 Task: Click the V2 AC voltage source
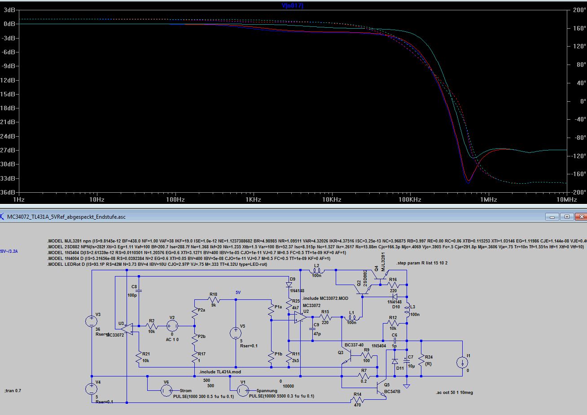[x=172, y=326]
